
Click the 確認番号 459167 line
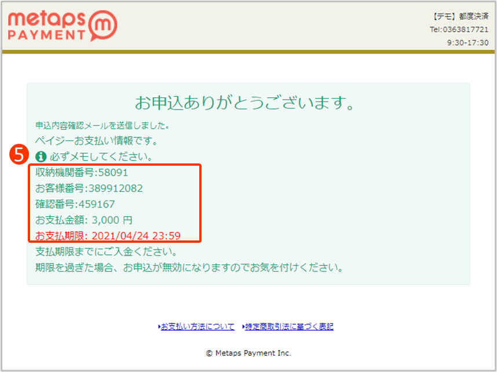pos(75,204)
